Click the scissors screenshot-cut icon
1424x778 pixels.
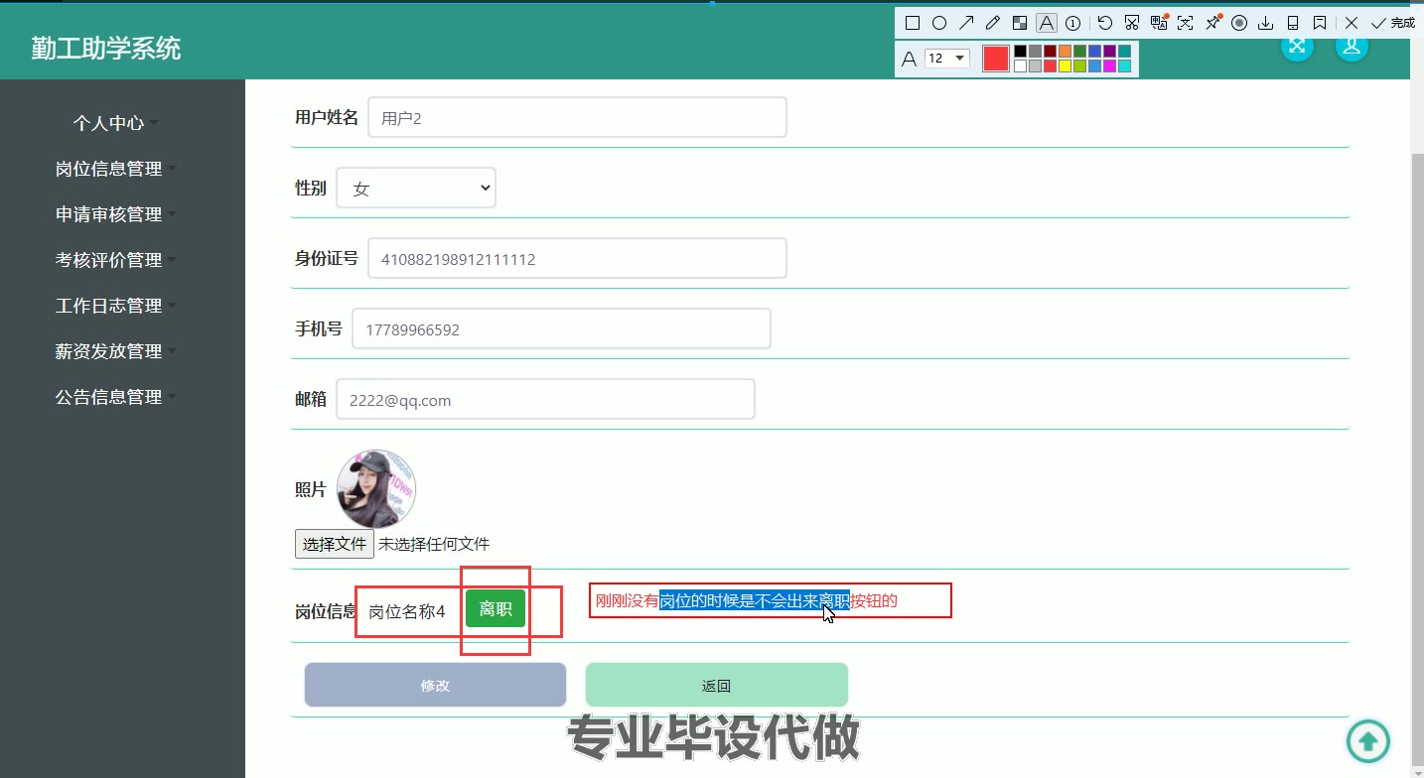click(1131, 23)
